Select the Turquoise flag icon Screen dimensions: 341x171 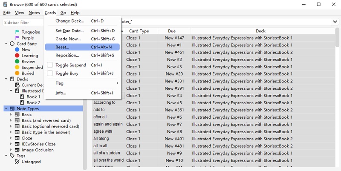[x=17, y=32]
